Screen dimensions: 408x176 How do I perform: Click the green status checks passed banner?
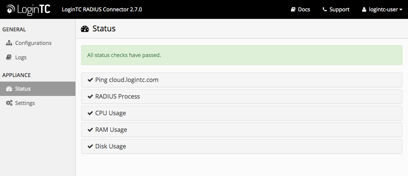point(242,55)
